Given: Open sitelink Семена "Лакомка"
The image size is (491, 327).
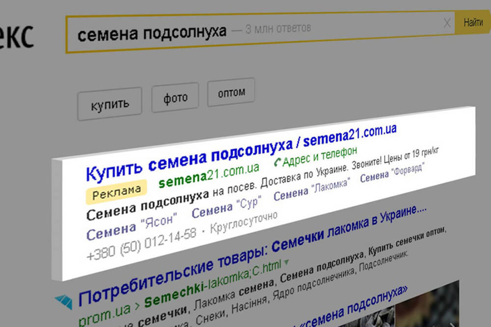Looking at the screenshot, I should pyautogui.click(x=312, y=189).
